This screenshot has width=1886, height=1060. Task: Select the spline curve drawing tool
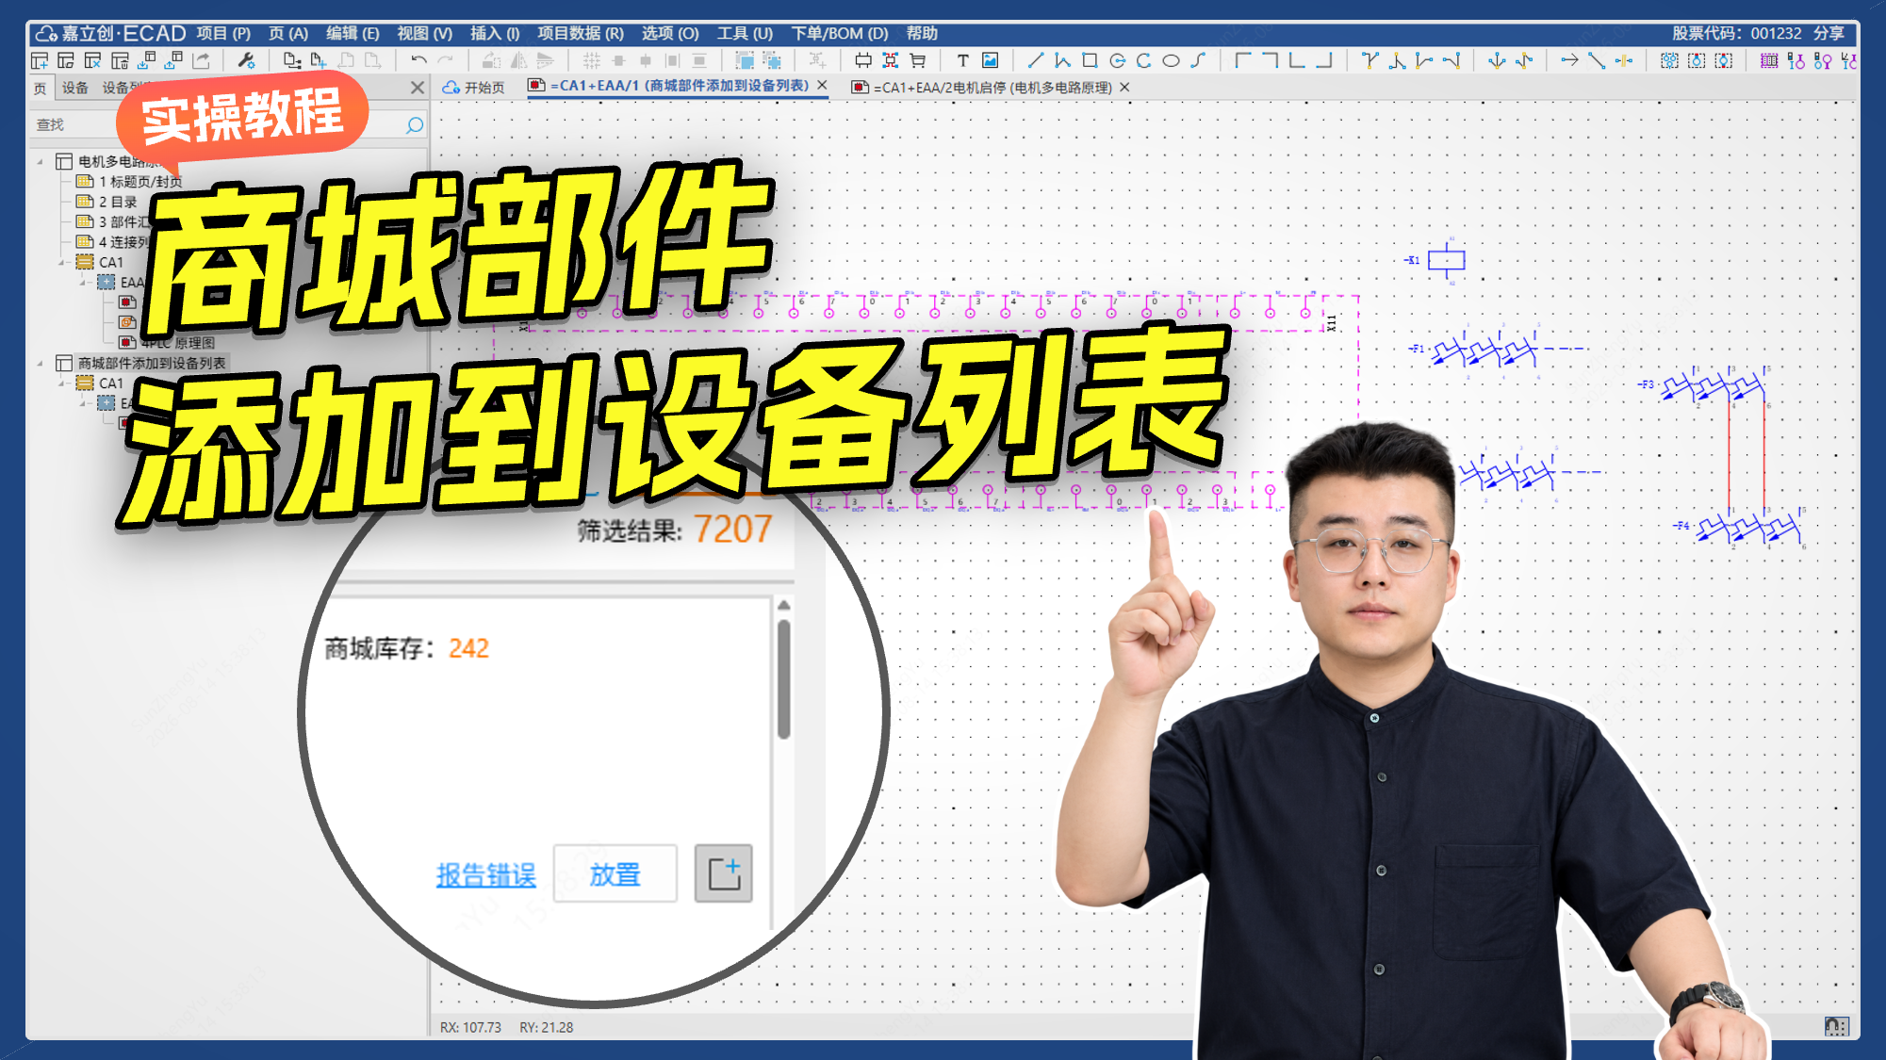click(x=1198, y=60)
